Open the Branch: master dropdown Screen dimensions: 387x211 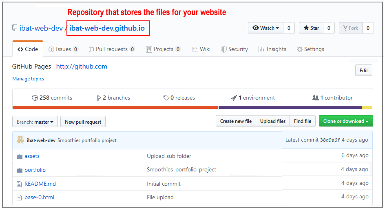coord(35,122)
